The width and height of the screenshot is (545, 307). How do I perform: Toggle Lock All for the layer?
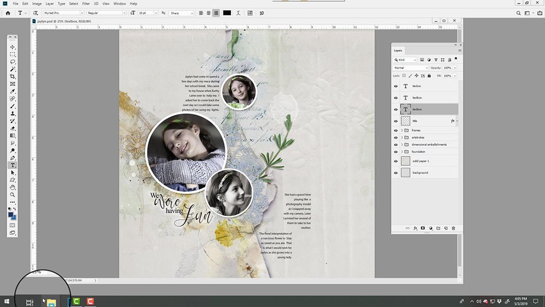429,75
